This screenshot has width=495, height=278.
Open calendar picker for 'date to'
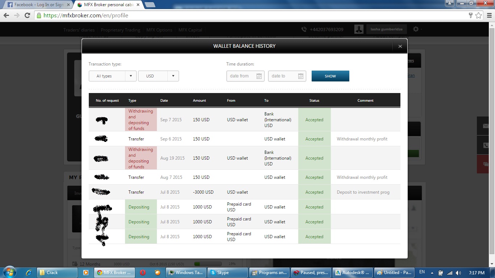[300, 76]
